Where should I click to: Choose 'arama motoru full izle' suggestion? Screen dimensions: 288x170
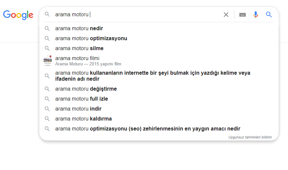tap(82, 99)
